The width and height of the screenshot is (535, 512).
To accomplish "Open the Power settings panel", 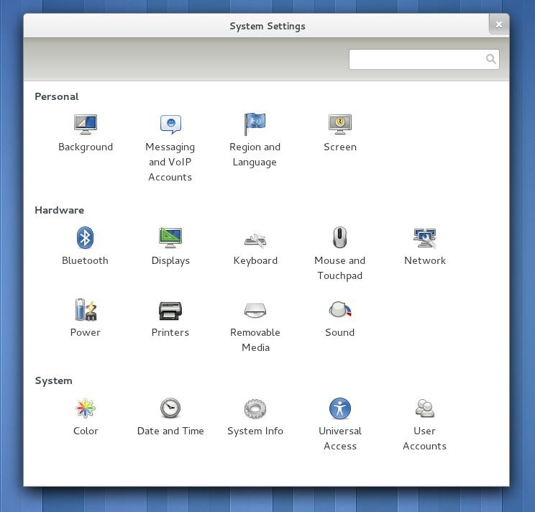I will tap(86, 310).
